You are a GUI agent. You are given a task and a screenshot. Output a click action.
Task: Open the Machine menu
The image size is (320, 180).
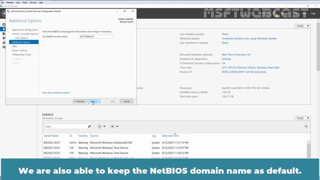pyautogui.click(x=10, y=2)
